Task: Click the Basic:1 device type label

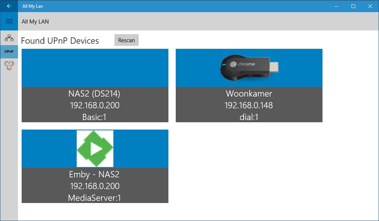Action: 95,117
